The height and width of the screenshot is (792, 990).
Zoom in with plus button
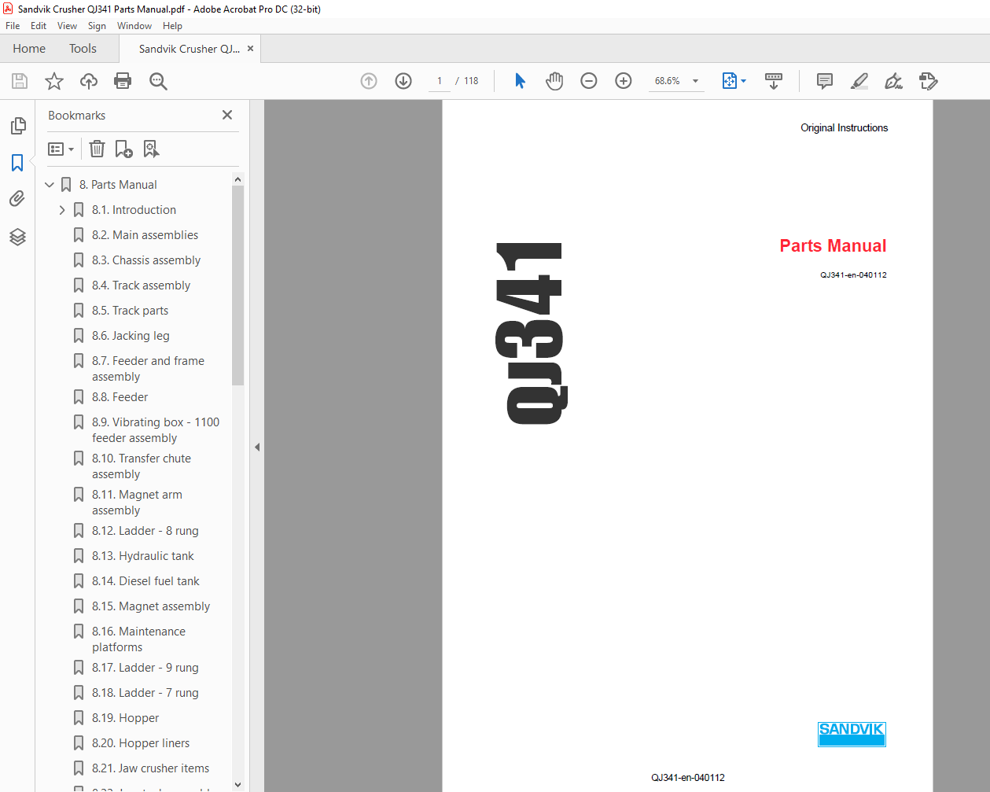point(624,81)
